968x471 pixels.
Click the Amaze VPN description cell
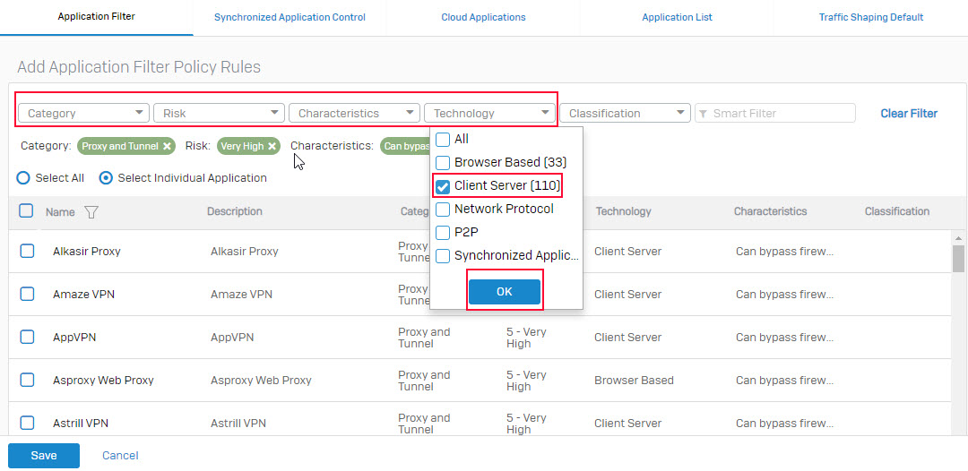[x=241, y=295]
